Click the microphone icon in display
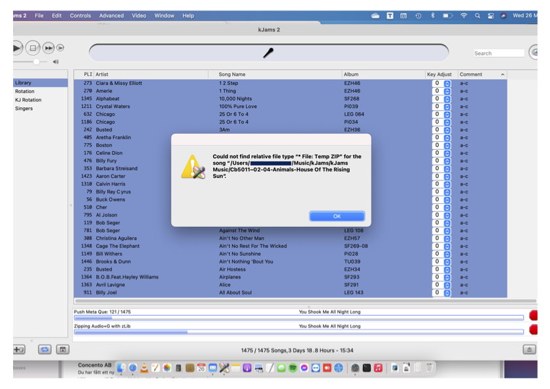 268,53
